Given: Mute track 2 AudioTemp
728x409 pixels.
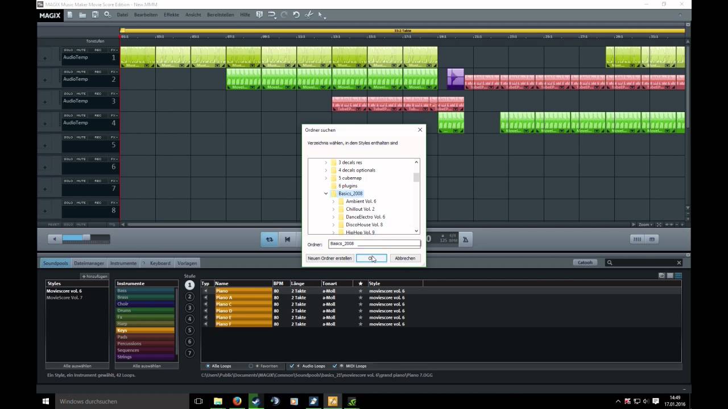Looking at the screenshot, I should pyautogui.click(x=81, y=72).
